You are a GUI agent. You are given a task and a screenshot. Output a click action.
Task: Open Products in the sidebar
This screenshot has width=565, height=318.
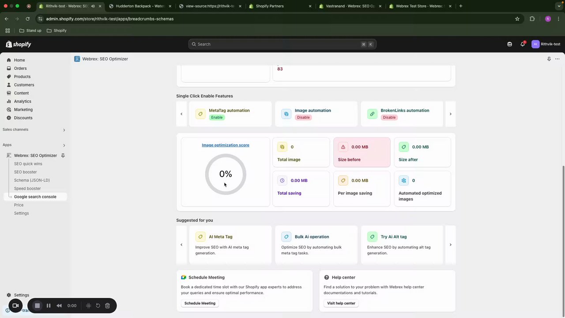(22, 76)
